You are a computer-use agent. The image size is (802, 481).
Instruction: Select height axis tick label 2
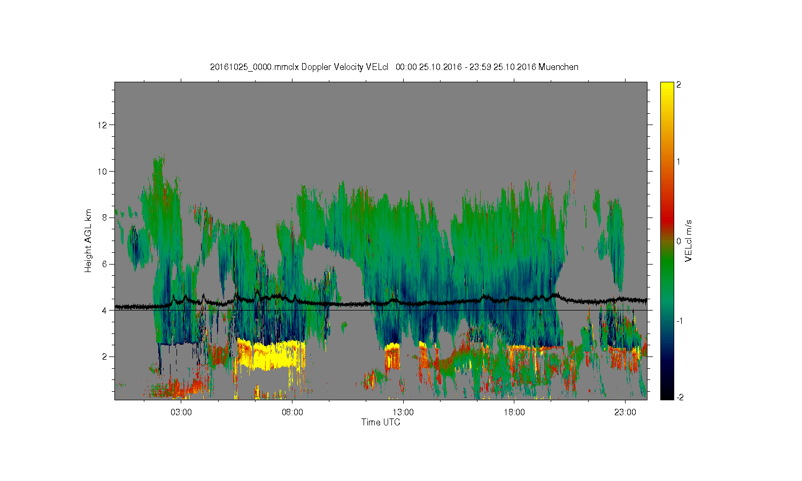(x=105, y=356)
